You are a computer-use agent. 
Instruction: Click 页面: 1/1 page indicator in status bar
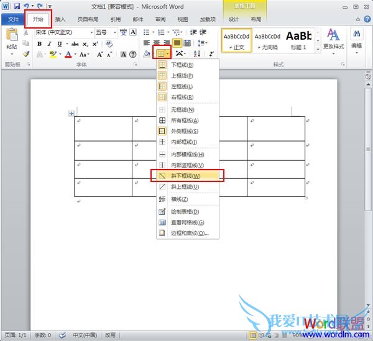pos(16,335)
